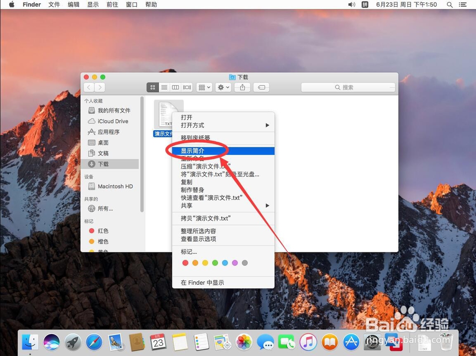
Task: Open Notes yellow pad in Dock
Action: click(180, 342)
